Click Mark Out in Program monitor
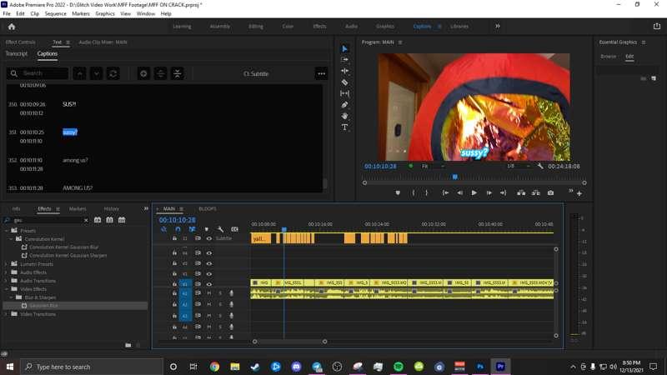The image size is (667, 375). [427, 192]
